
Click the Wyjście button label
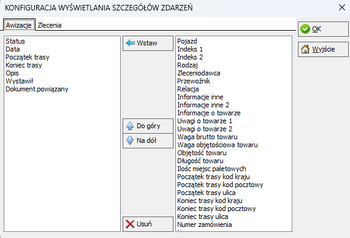(x=324, y=49)
